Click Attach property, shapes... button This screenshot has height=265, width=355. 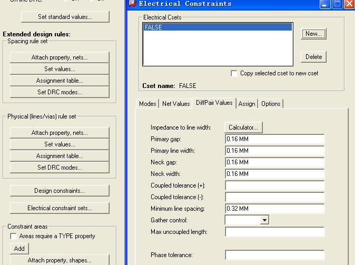pyautogui.click(x=60, y=260)
